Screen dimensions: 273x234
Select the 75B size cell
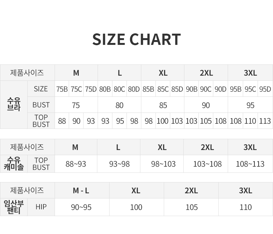[x=62, y=89]
